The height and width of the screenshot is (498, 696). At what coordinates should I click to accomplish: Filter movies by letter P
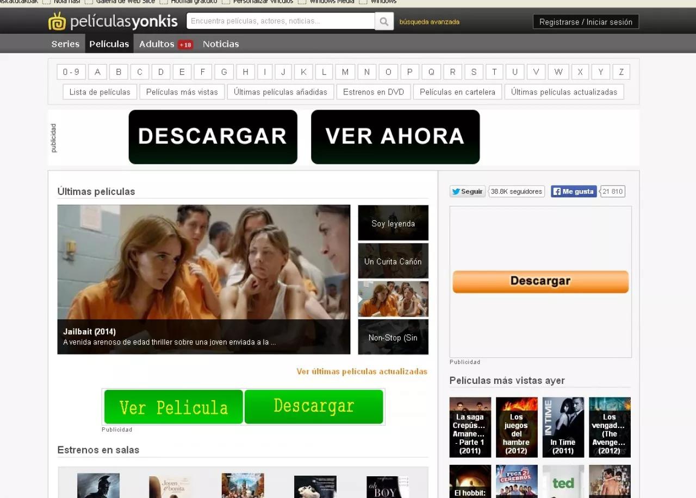click(410, 72)
